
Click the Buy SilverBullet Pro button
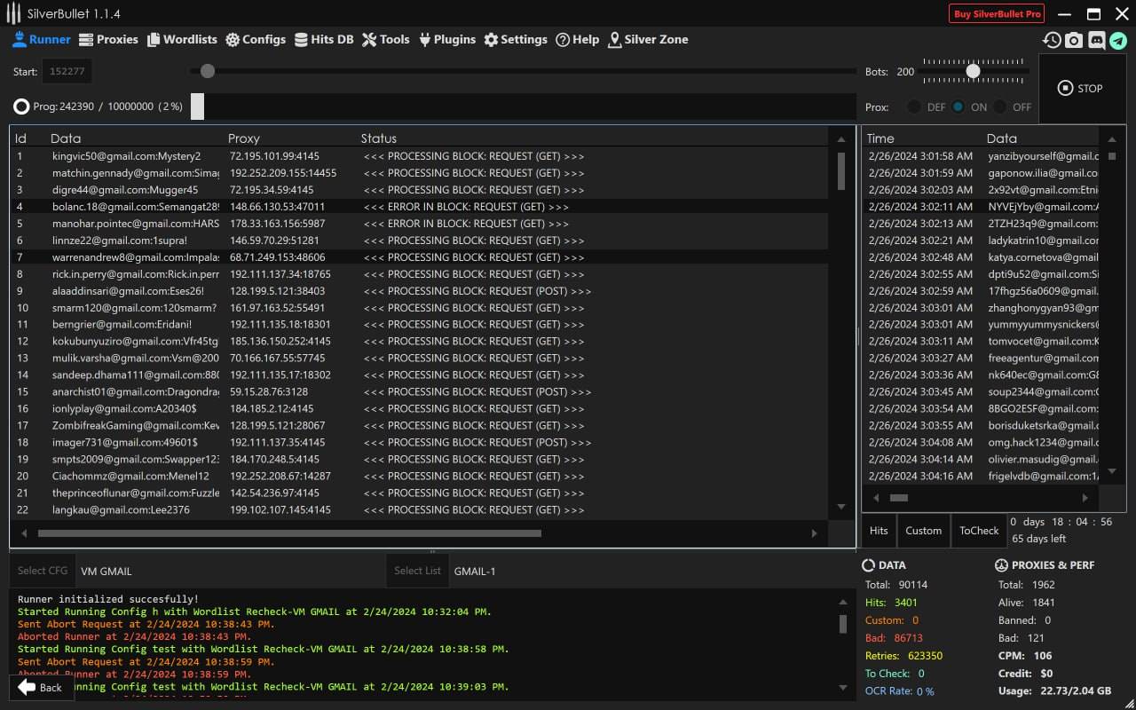[997, 14]
